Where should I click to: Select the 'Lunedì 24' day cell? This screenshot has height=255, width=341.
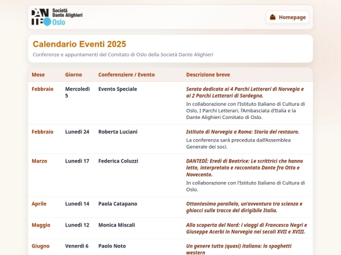[x=77, y=132]
